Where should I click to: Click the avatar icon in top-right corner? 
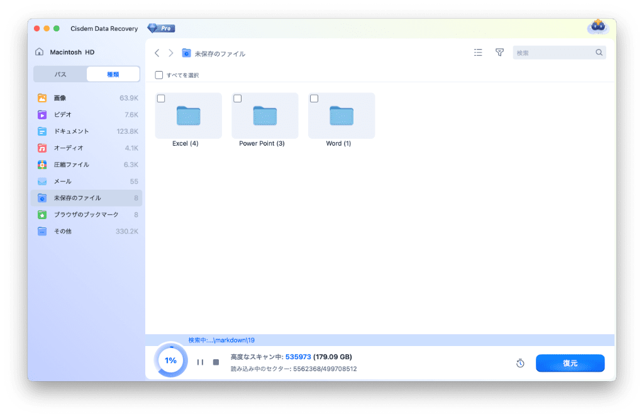pyautogui.click(x=597, y=27)
